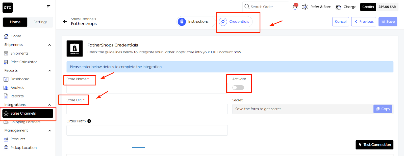
Task: Open Products in the sidebar
Action: click(18, 139)
